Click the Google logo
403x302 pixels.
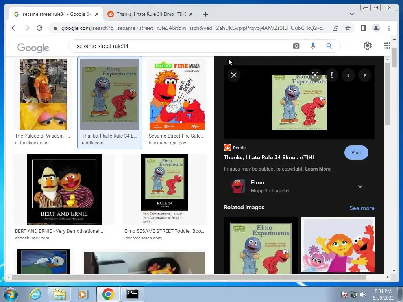click(x=33, y=48)
